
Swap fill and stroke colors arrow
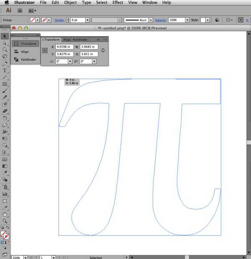[8, 228]
